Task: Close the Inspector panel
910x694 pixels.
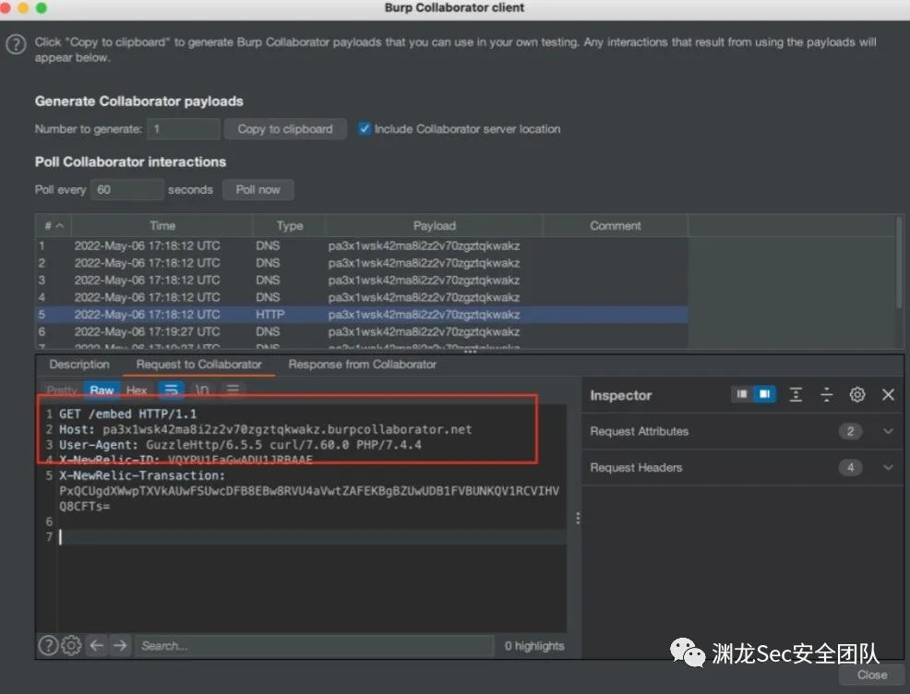Action: pyautogui.click(x=888, y=395)
